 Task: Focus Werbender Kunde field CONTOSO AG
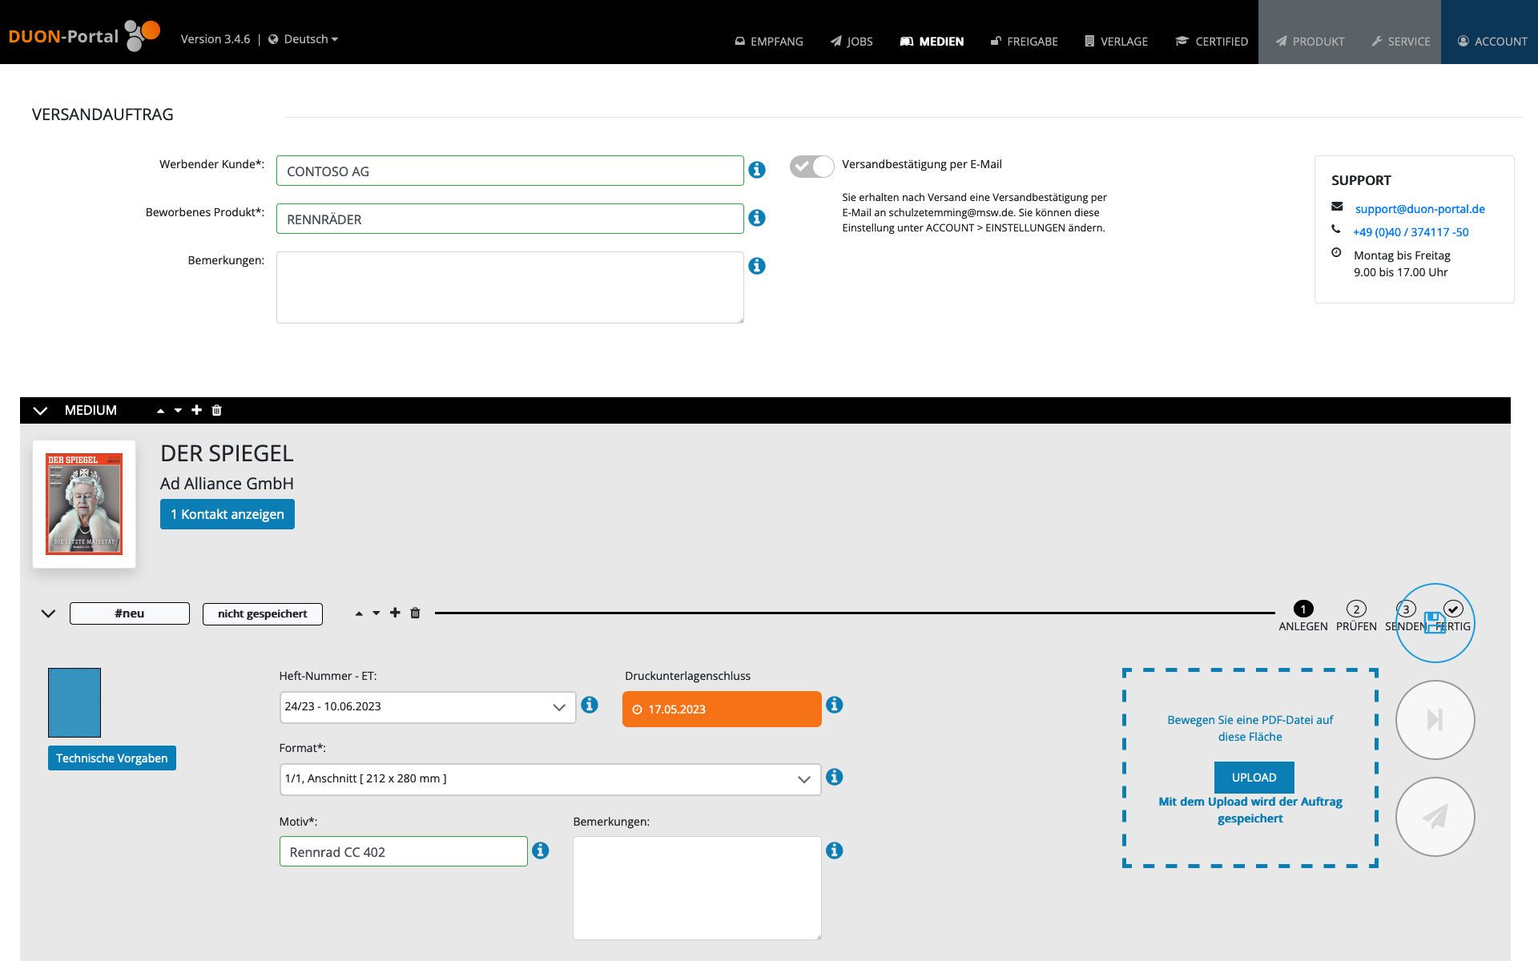[x=510, y=171]
